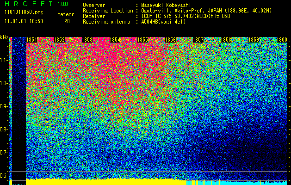This screenshot has height=185, width=291.
Task: Click the 1900 time marker
Action: click(x=282, y=40)
